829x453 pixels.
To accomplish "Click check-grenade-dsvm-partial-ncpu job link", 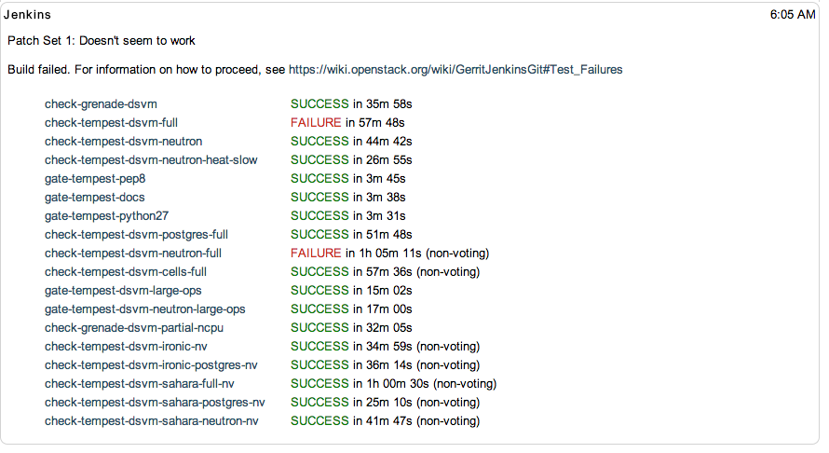I will point(136,327).
